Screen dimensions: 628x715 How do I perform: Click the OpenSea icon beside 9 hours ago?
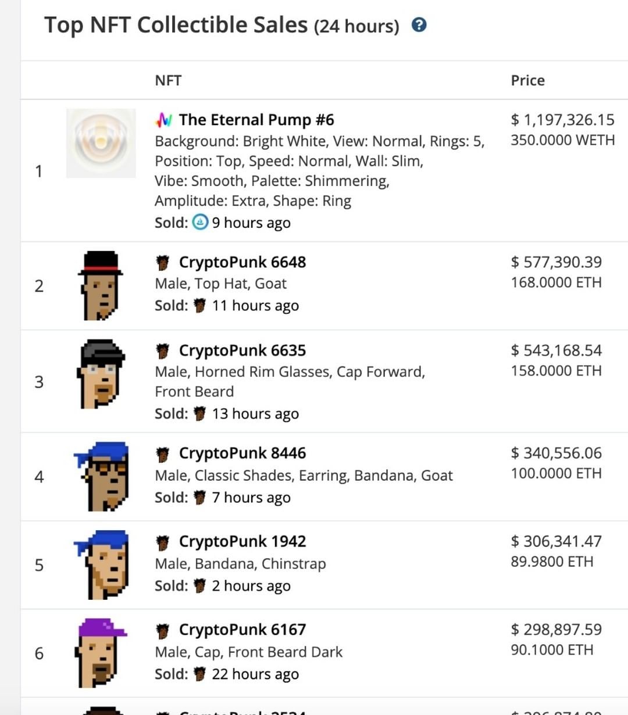coord(200,223)
